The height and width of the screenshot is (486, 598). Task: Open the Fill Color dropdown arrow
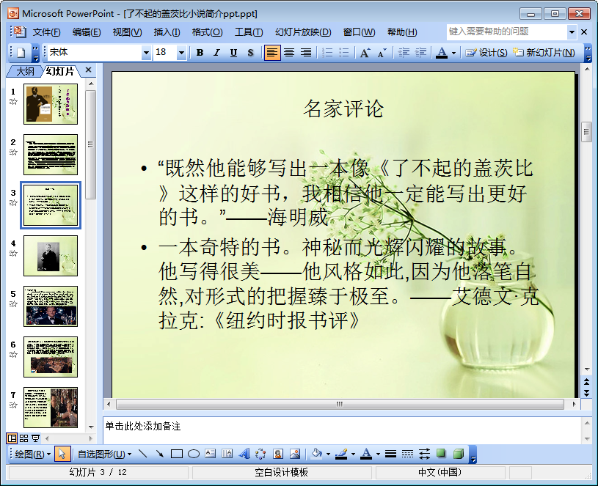tap(328, 454)
